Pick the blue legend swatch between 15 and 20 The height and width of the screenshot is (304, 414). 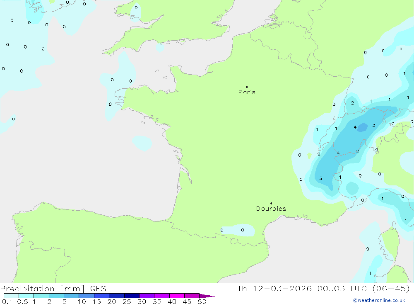[101, 296]
